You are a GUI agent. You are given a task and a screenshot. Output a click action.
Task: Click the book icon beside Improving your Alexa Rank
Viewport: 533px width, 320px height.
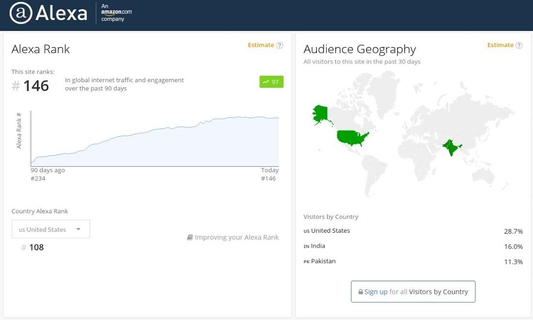click(190, 237)
